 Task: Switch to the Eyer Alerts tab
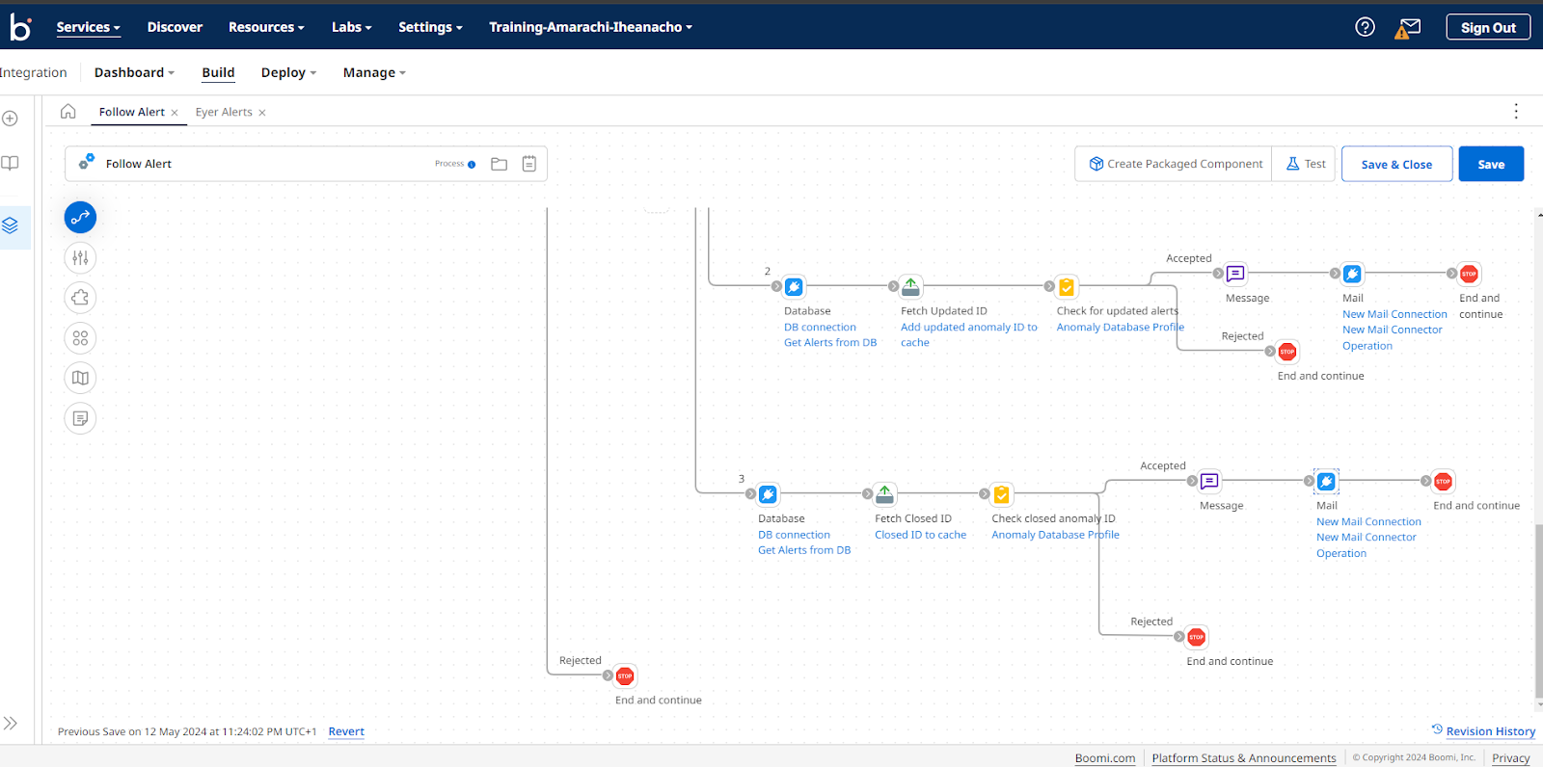click(224, 112)
